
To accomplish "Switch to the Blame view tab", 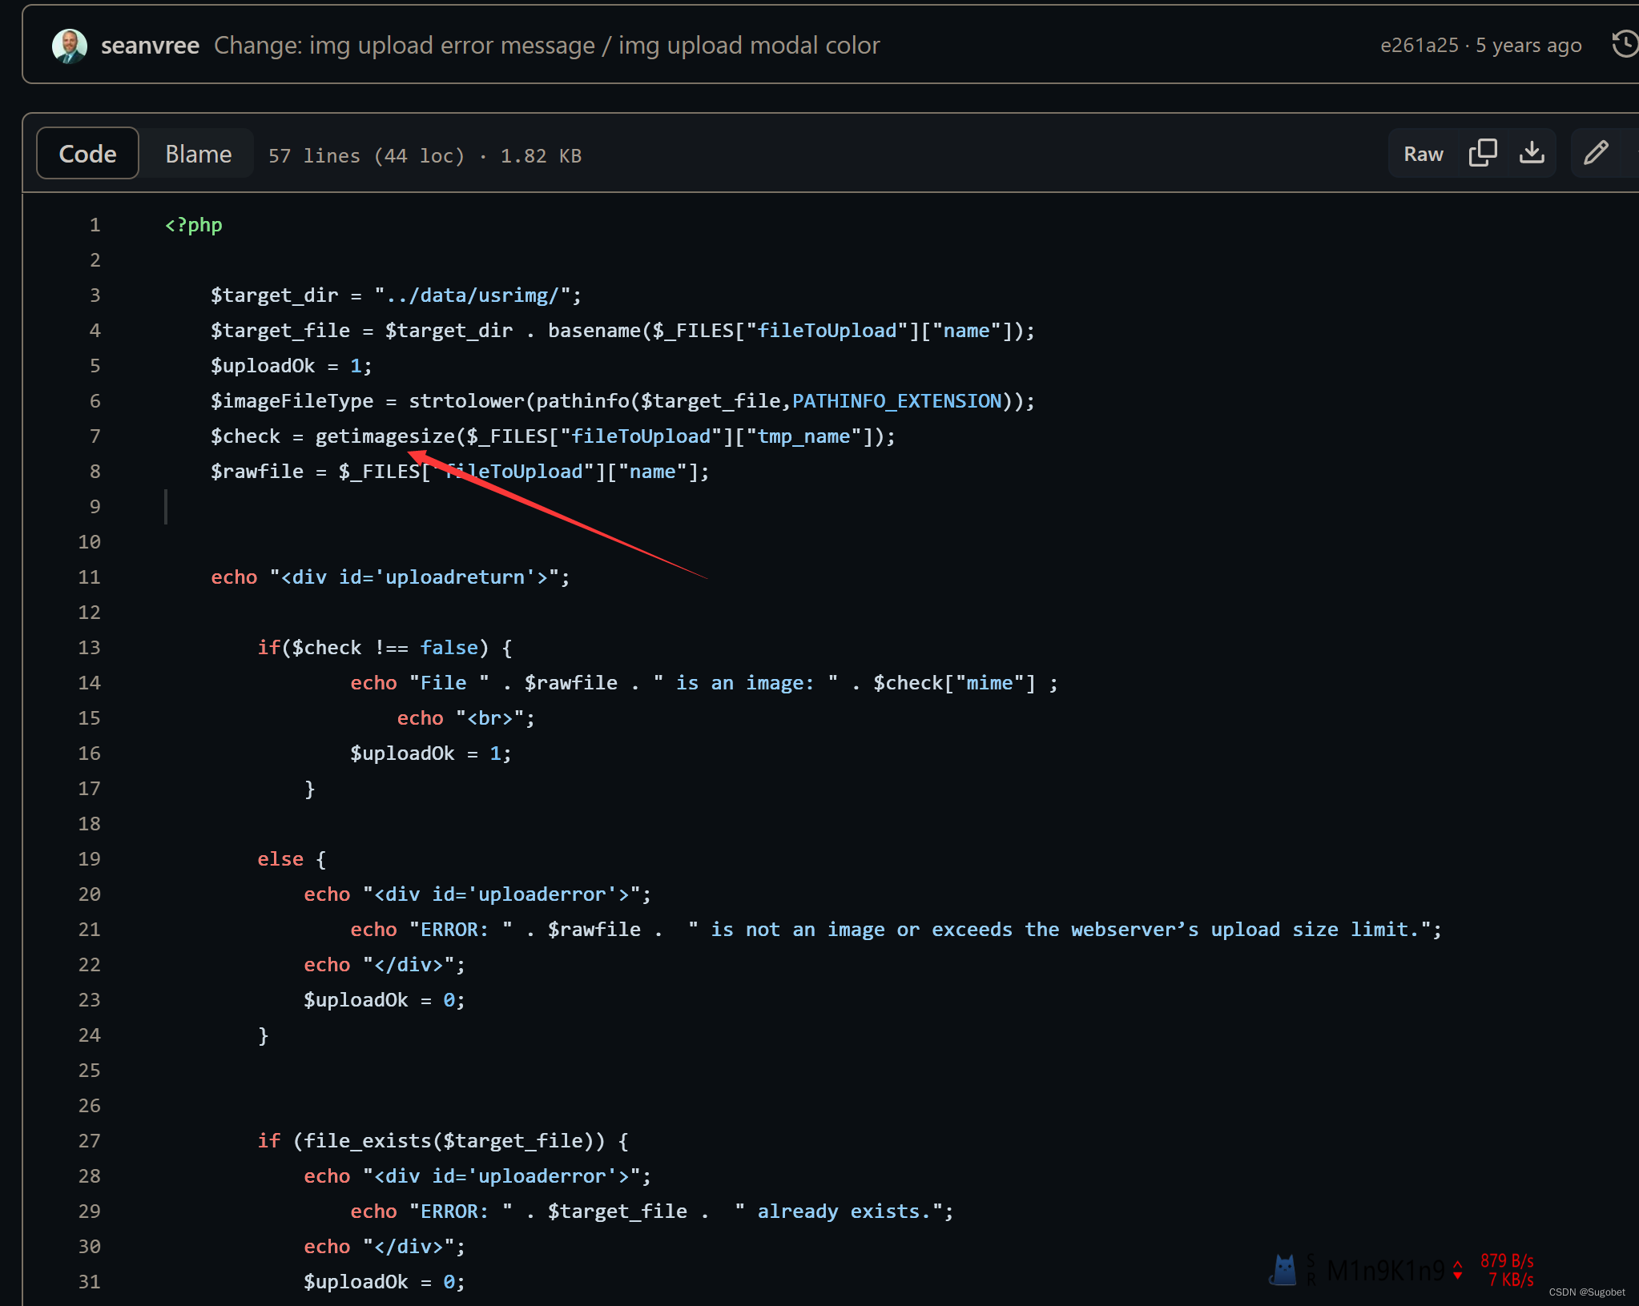I will 198,154.
